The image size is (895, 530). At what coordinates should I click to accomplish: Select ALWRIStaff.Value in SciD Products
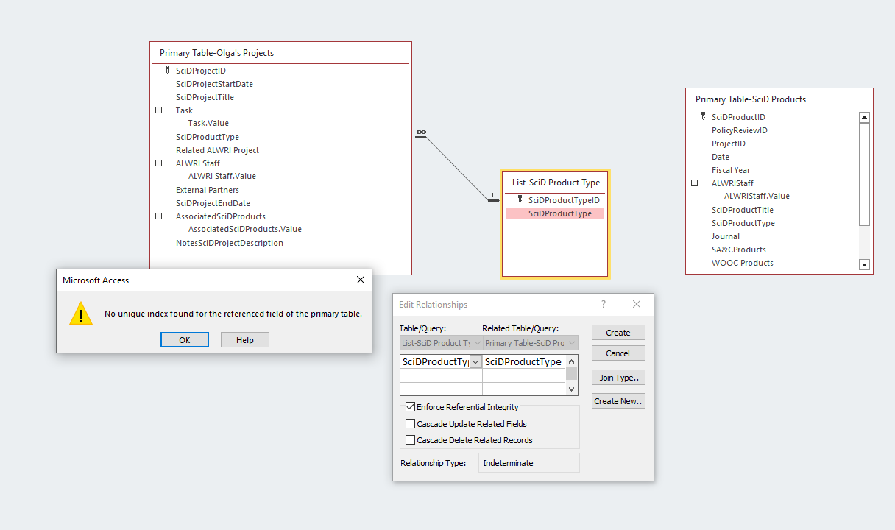pos(757,197)
